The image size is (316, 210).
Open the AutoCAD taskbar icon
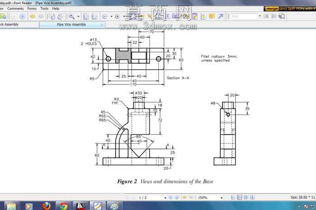click(x=81, y=206)
